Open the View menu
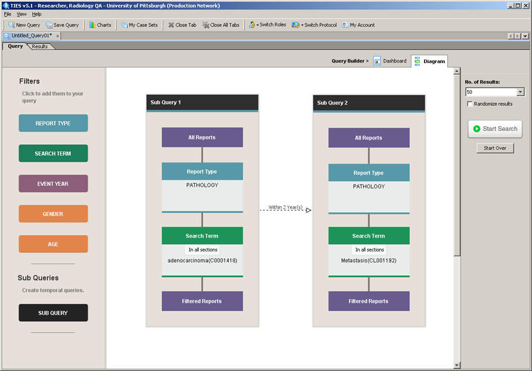532x371 pixels. 22,14
